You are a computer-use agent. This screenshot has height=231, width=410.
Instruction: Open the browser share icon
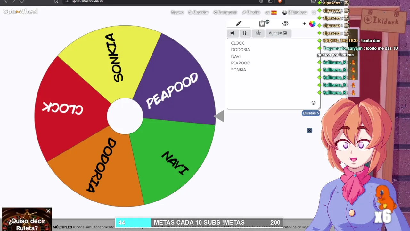(x=270, y=1)
